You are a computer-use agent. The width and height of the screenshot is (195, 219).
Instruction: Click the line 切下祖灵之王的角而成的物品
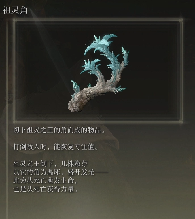(x=59, y=130)
